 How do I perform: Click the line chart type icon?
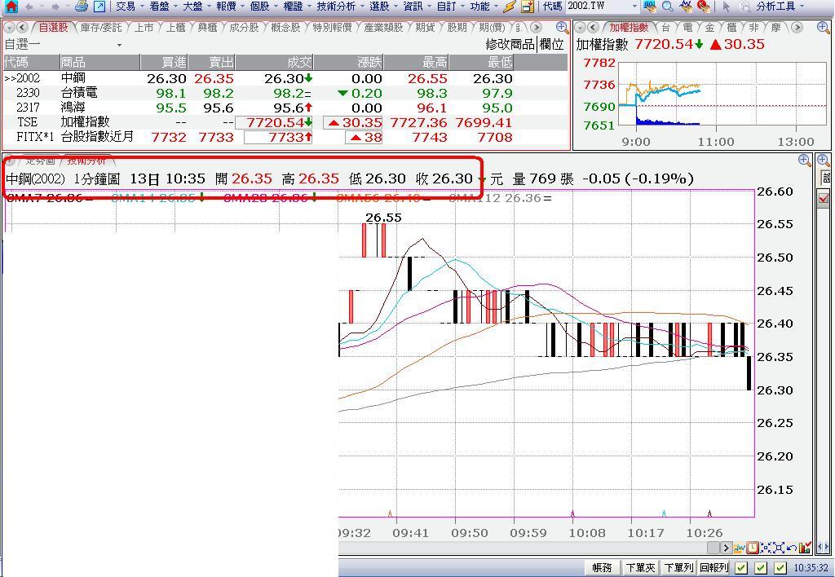pos(739,547)
